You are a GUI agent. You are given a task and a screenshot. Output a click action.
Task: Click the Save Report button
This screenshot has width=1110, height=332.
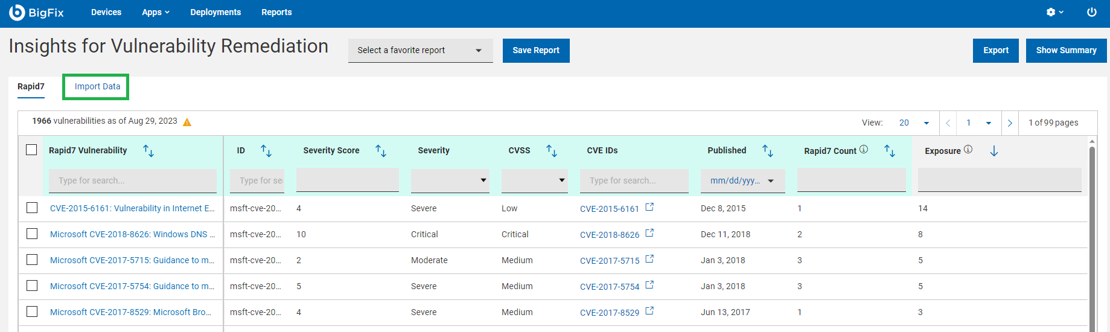[536, 51]
